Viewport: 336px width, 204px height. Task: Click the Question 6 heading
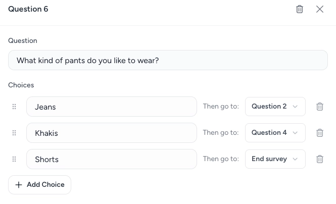(x=28, y=9)
